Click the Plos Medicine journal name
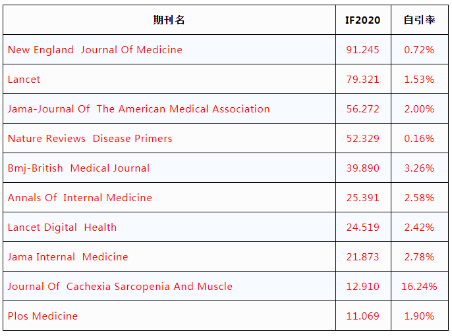 43,316
